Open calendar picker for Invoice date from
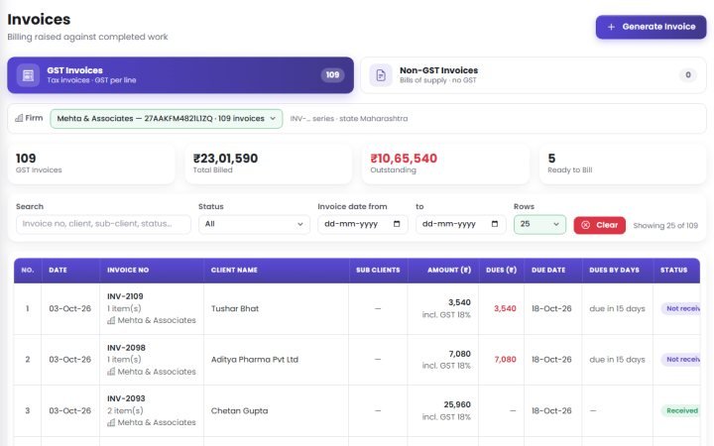The width and height of the screenshot is (714, 446). pos(397,224)
